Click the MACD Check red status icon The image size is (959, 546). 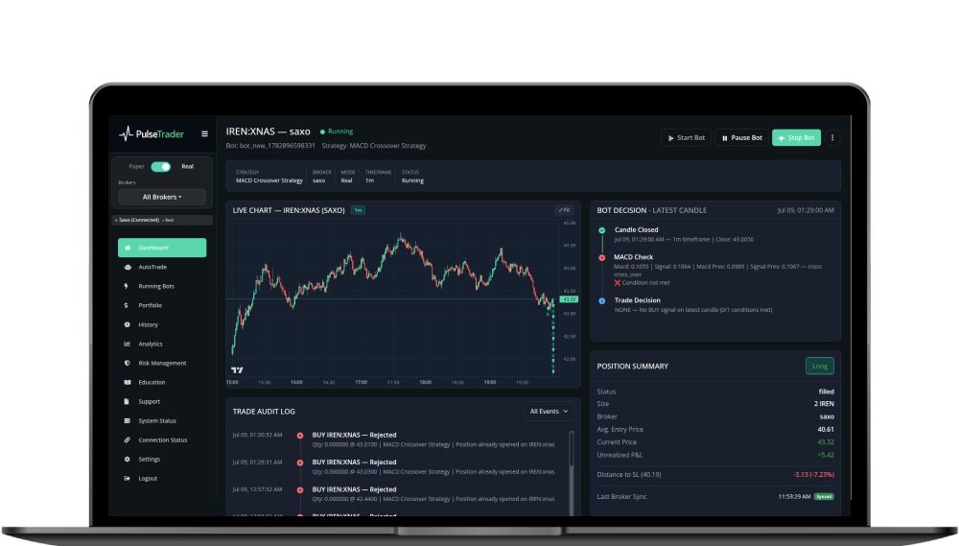click(602, 258)
